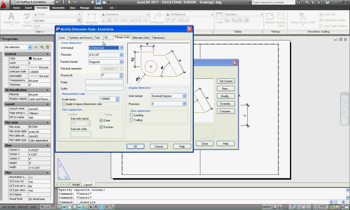Click the Prefix input field
This screenshot has height=210, width=350.
(104, 82)
